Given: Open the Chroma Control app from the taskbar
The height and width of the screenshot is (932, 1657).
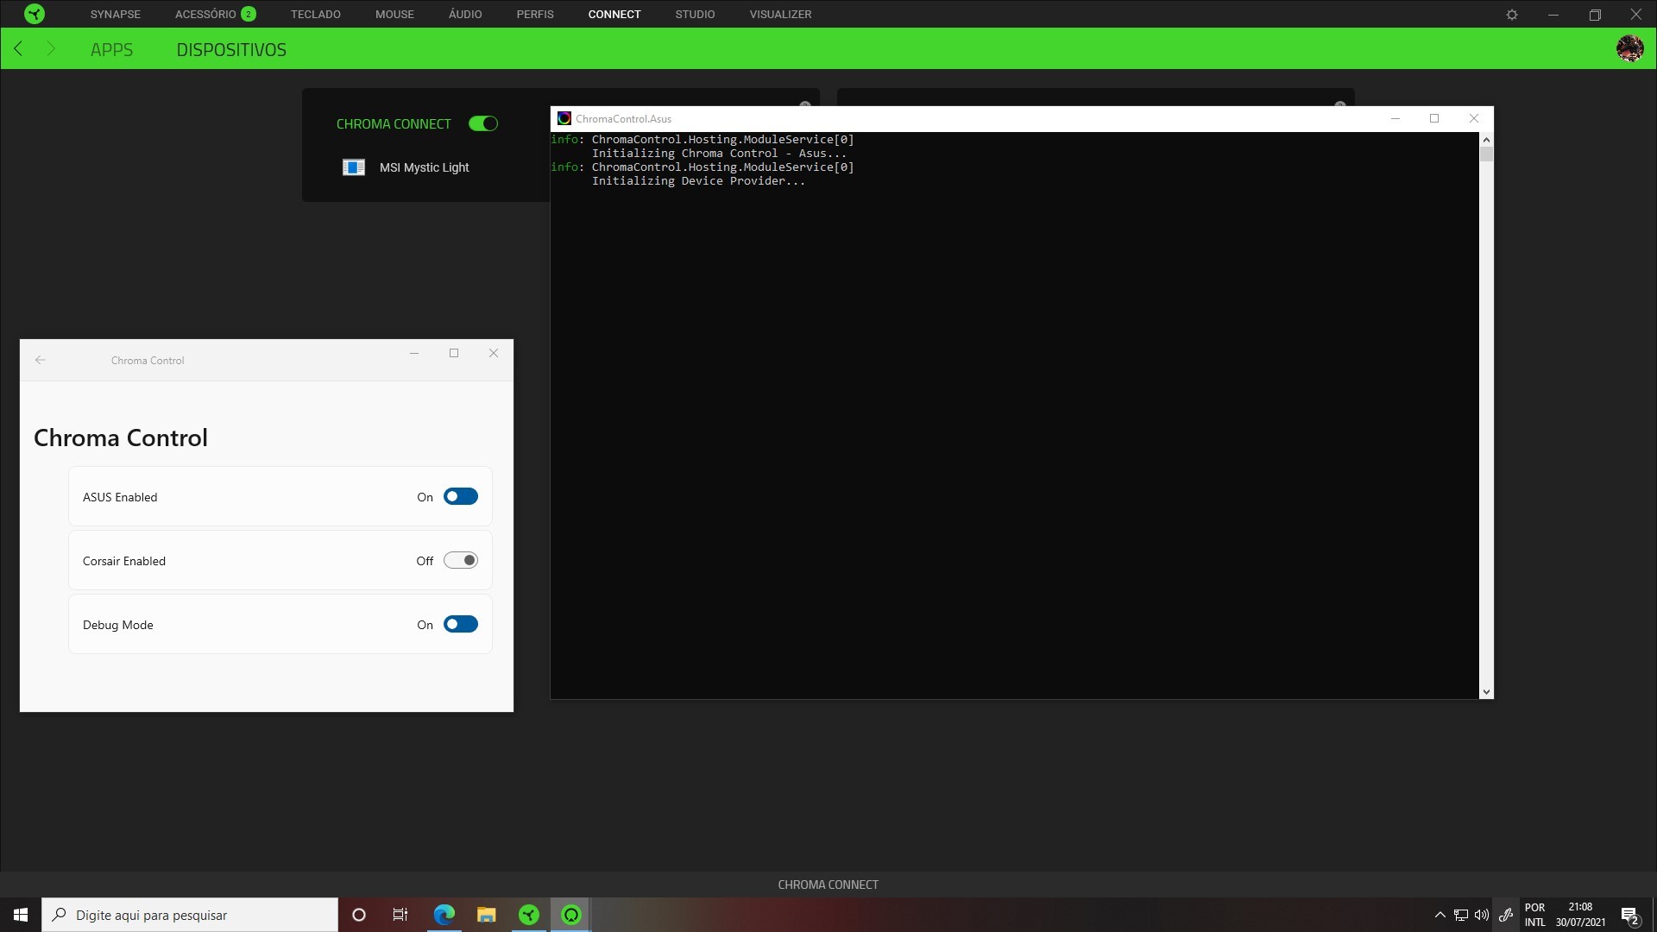Looking at the screenshot, I should (570, 914).
